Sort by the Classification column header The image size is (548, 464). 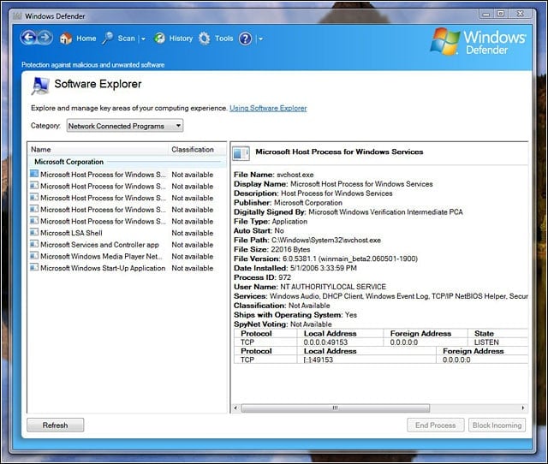point(197,149)
